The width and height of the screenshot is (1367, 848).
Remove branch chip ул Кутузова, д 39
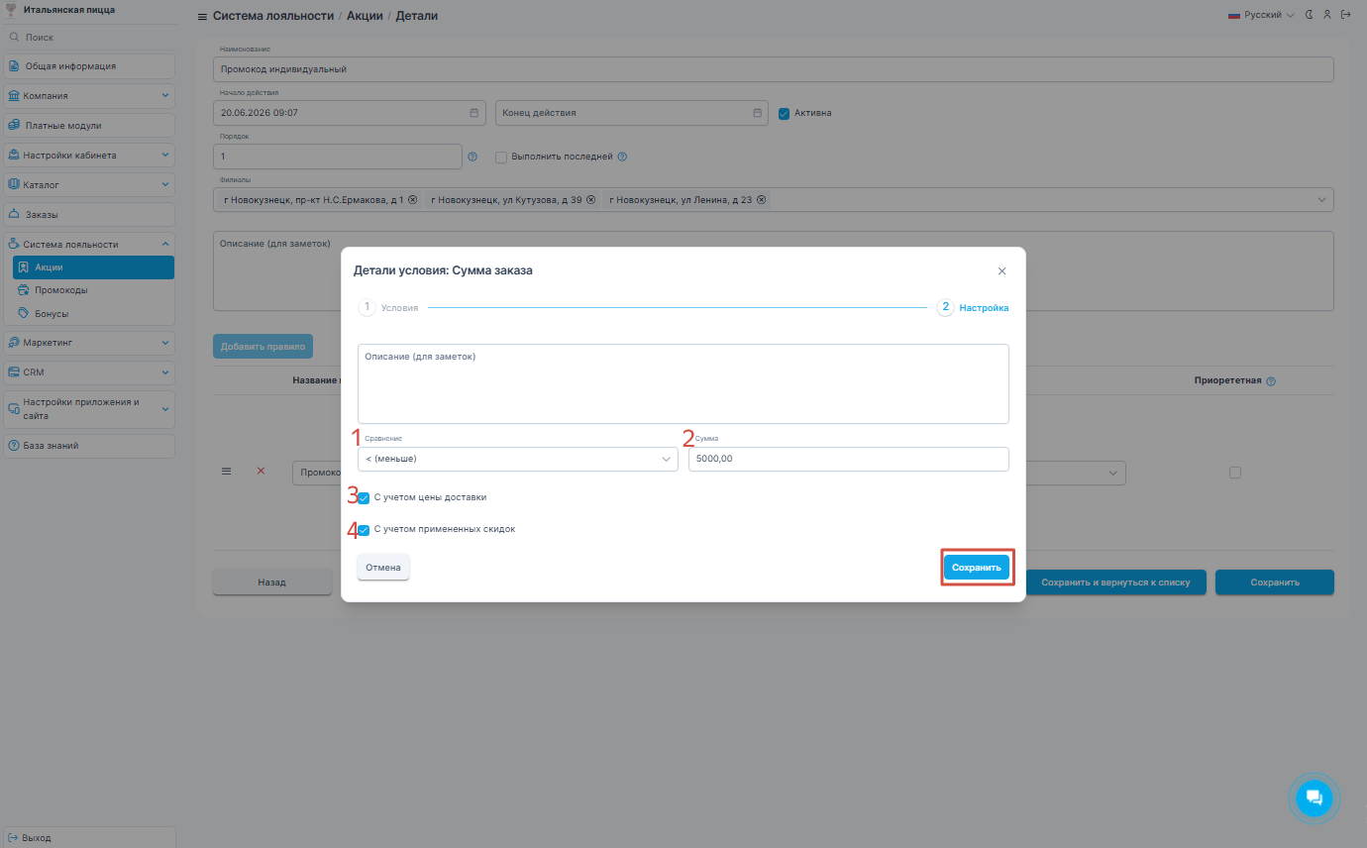590,200
